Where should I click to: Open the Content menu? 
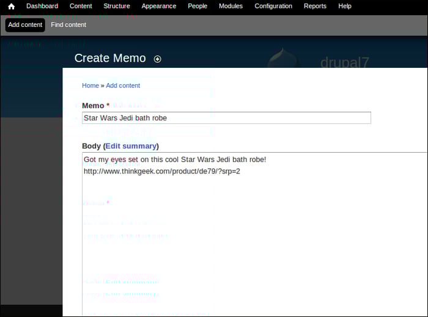click(x=81, y=6)
